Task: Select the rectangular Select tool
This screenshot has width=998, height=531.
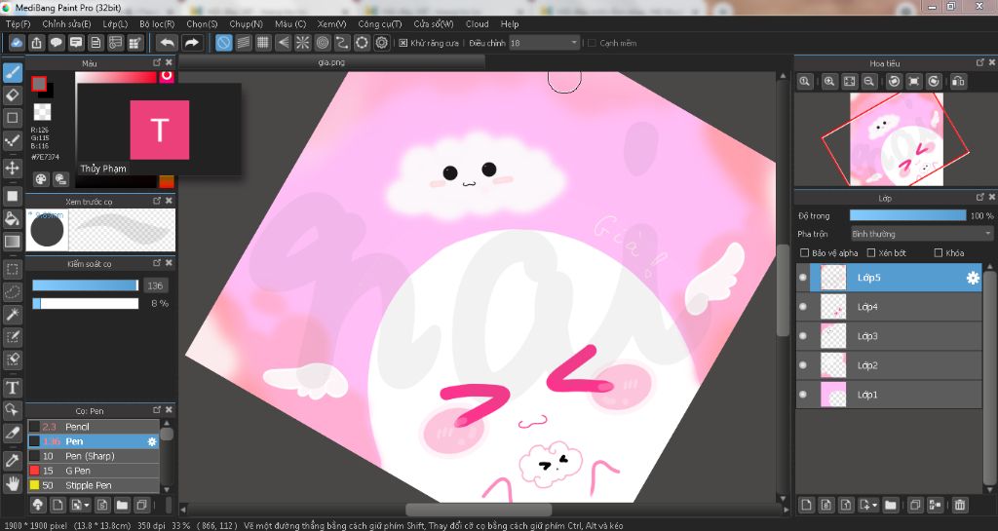Action: tap(12, 270)
